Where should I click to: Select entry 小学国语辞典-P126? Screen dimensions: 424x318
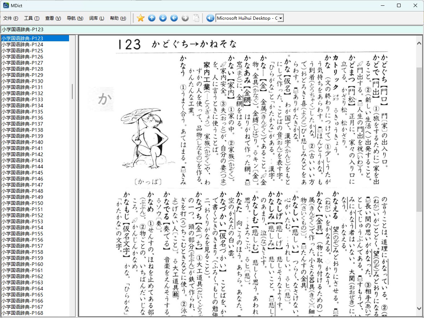click(x=35, y=57)
